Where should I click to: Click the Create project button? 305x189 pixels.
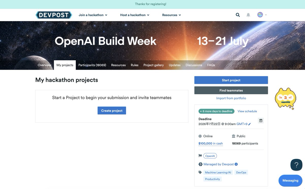112,110
